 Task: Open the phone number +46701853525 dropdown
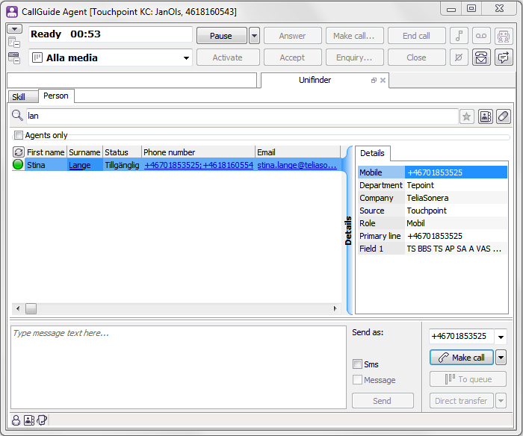click(501, 337)
